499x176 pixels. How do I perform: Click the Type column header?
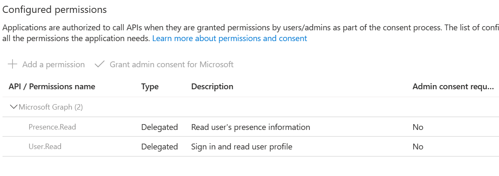tap(150, 87)
